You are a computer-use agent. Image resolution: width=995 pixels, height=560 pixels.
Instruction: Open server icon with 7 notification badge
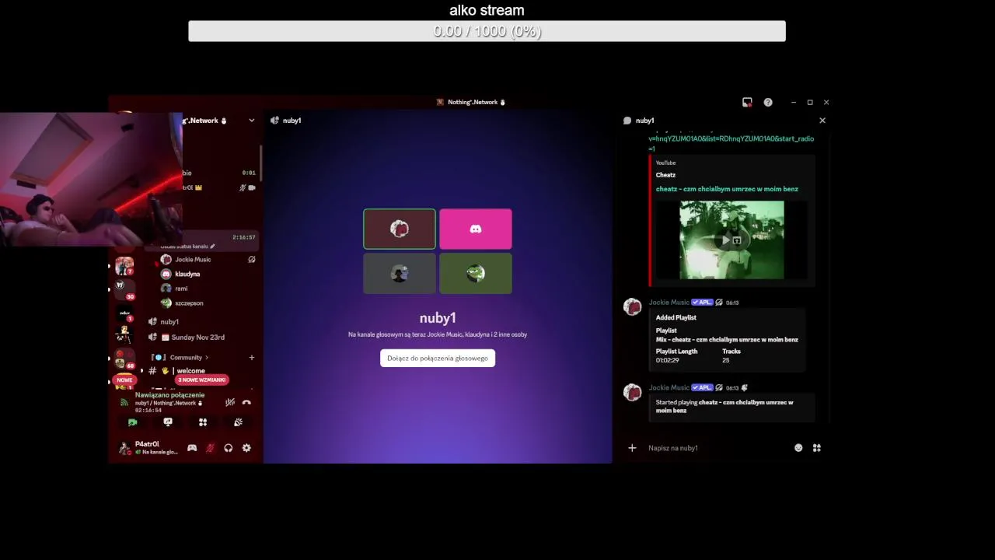coord(124,266)
